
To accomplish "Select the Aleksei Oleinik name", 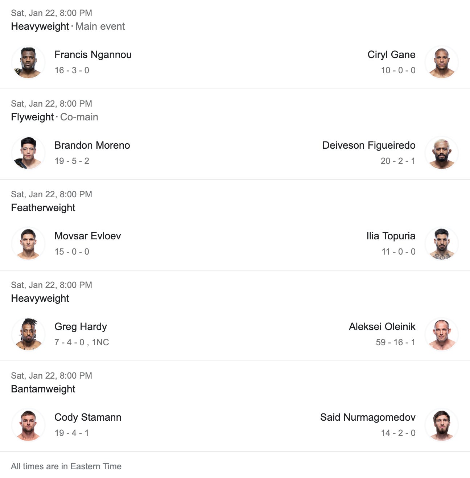I will click(382, 327).
